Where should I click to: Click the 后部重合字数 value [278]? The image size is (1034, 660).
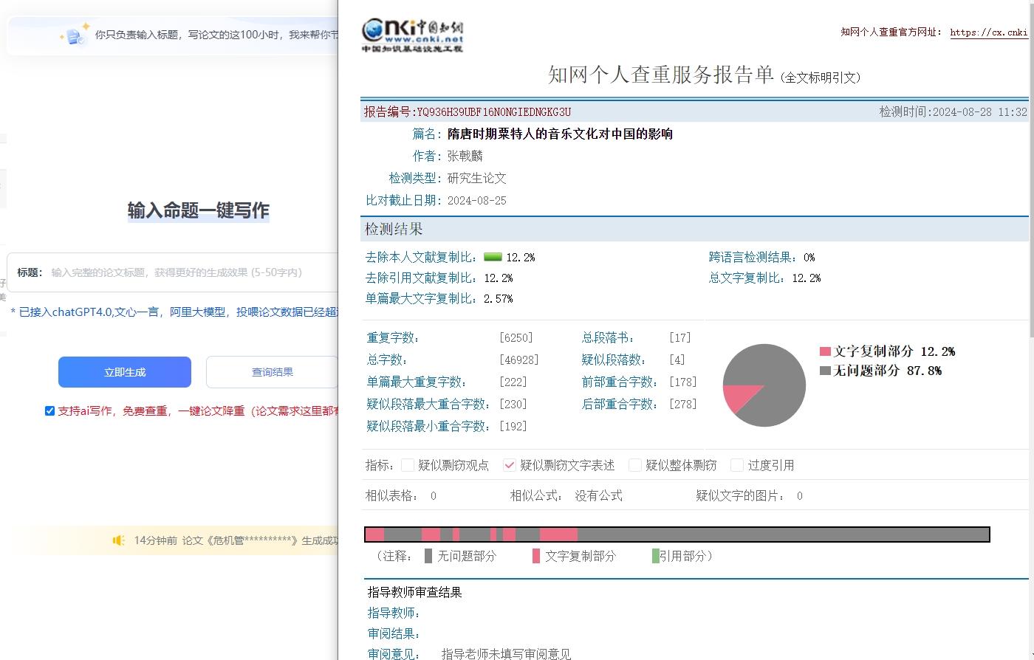pos(683,405)
